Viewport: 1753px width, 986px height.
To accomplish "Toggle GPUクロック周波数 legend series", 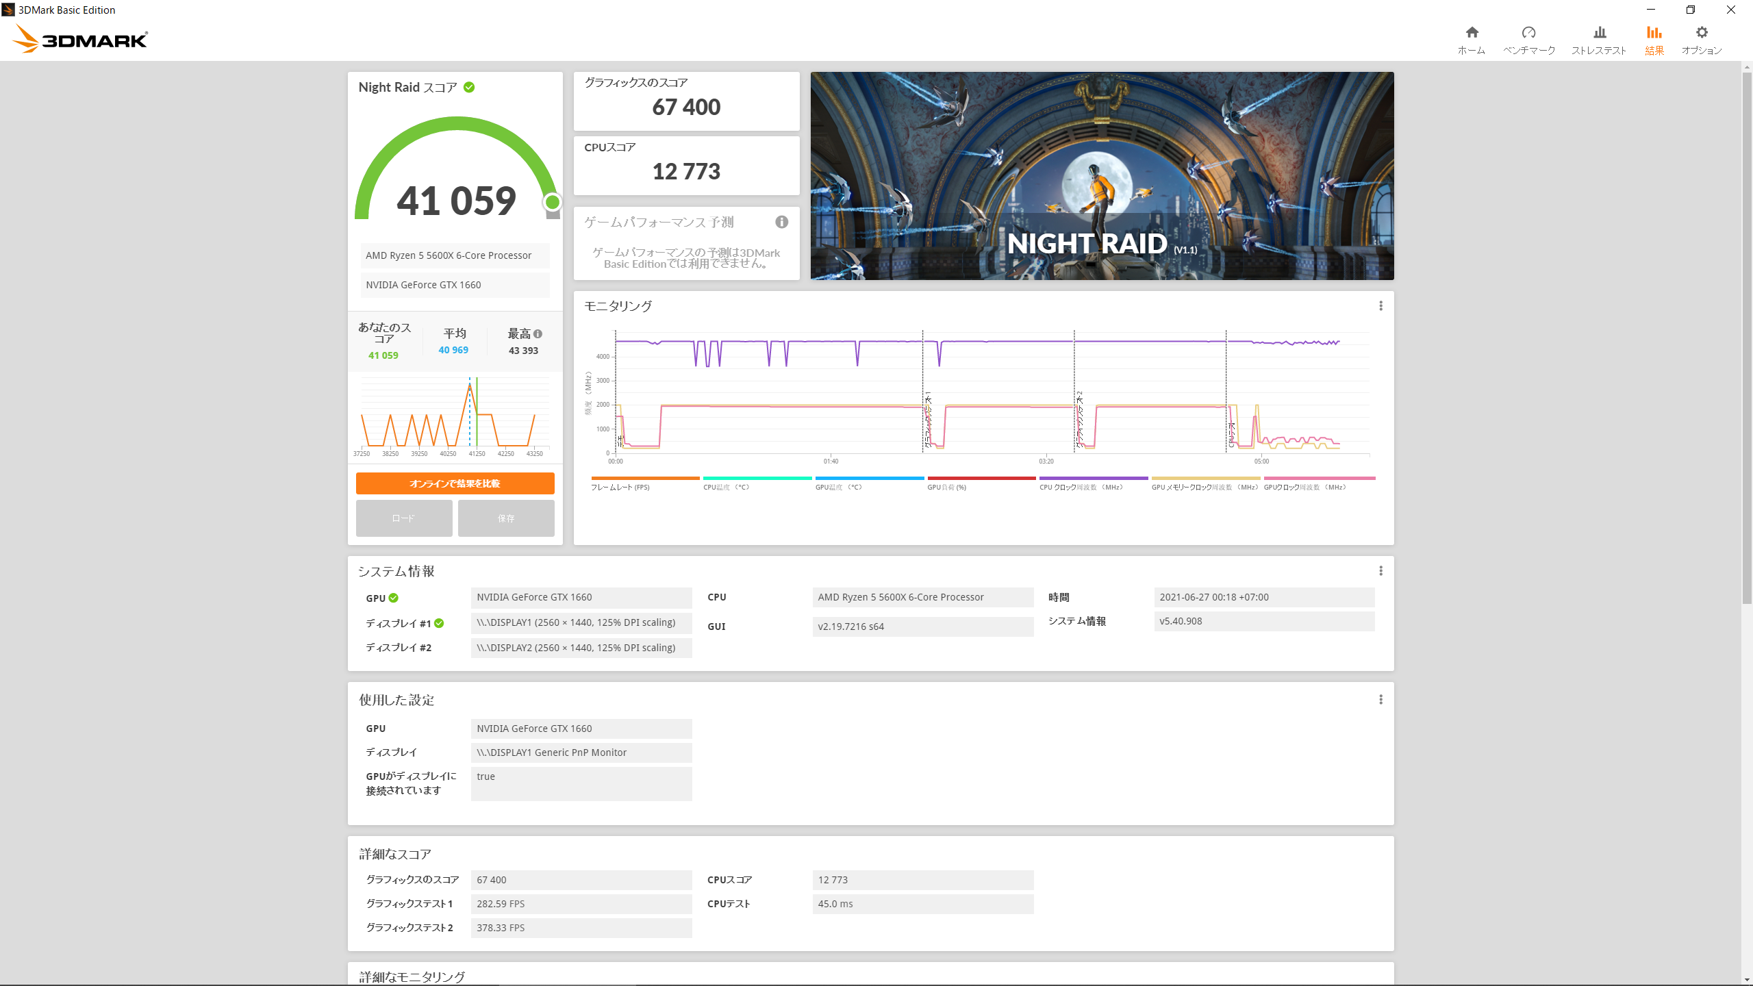I will 1319,484.
